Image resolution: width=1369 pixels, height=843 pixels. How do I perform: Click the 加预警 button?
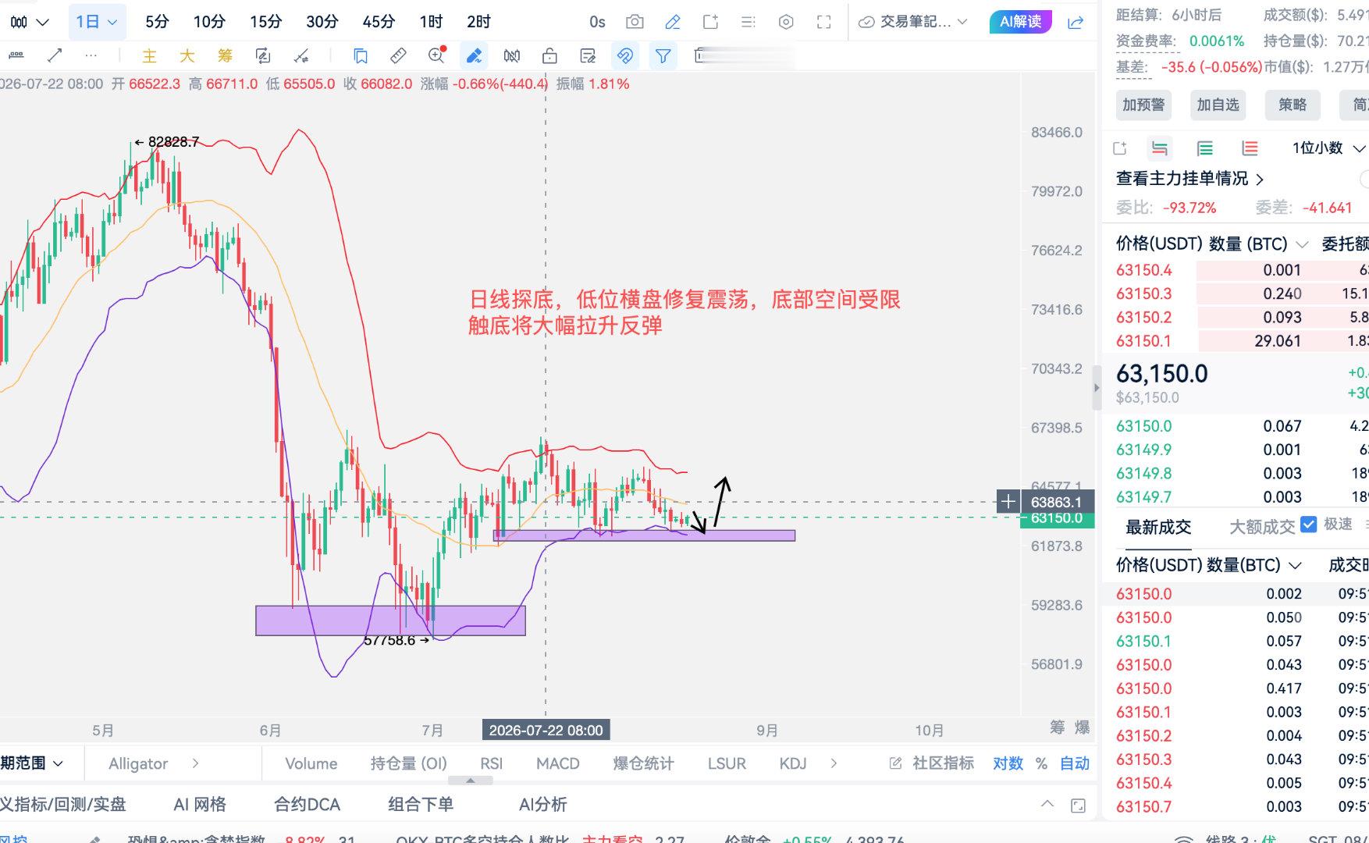point(1143,105)
